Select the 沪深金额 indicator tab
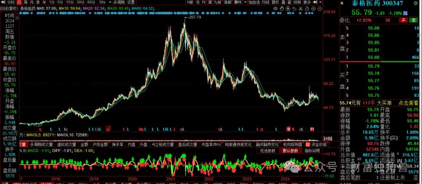Image resolution: width=422 pixels, height=184 pixels. click(x=100, y=145)
